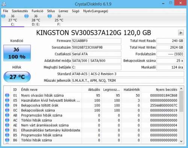Click status orb for attribute 01 row
Viewport: 188px width, 148px height.
point(7,95)
